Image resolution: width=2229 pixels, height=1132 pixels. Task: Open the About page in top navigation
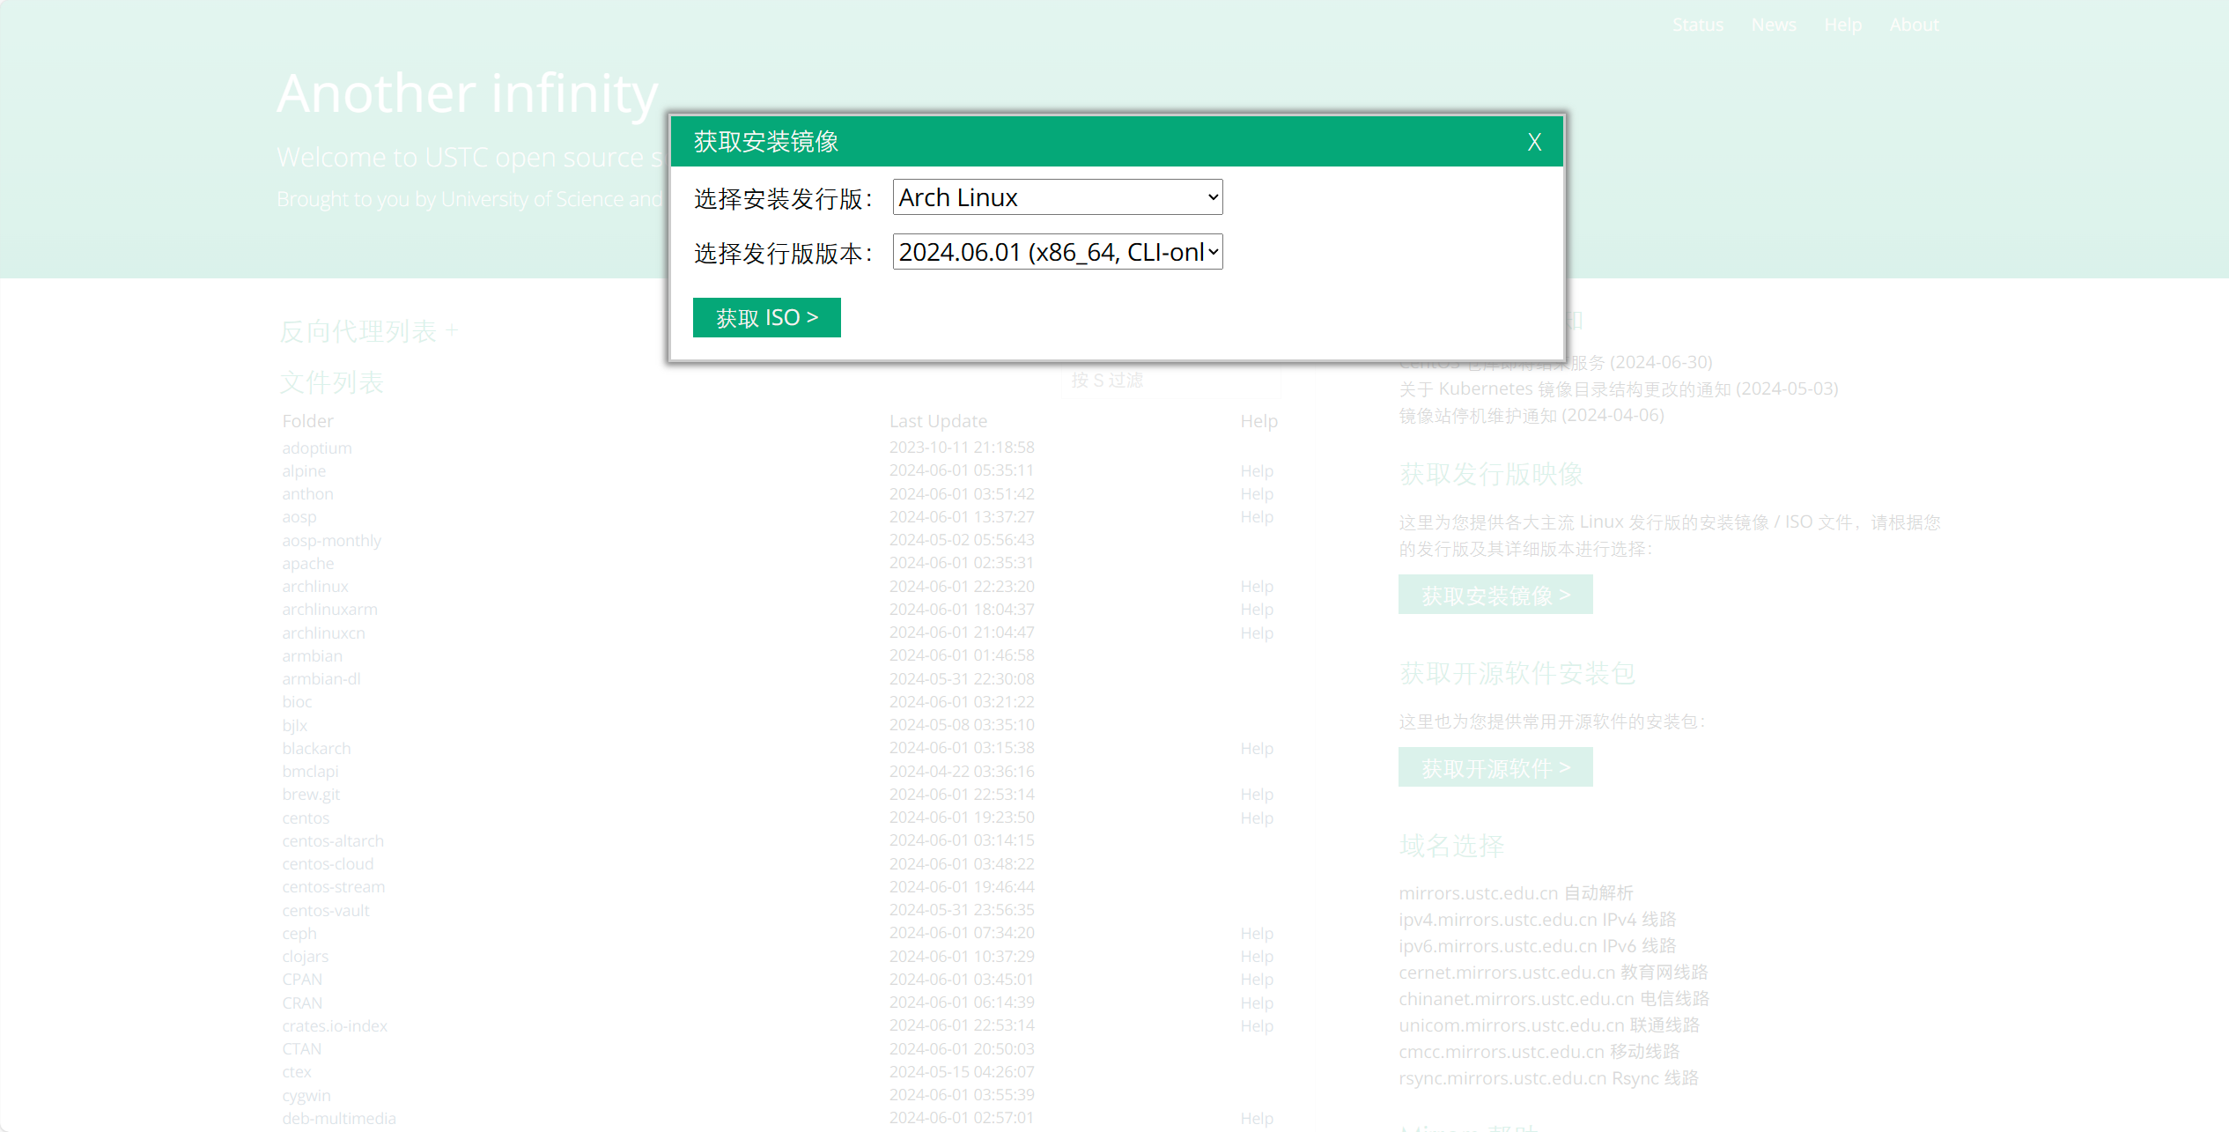(1914, 25)
